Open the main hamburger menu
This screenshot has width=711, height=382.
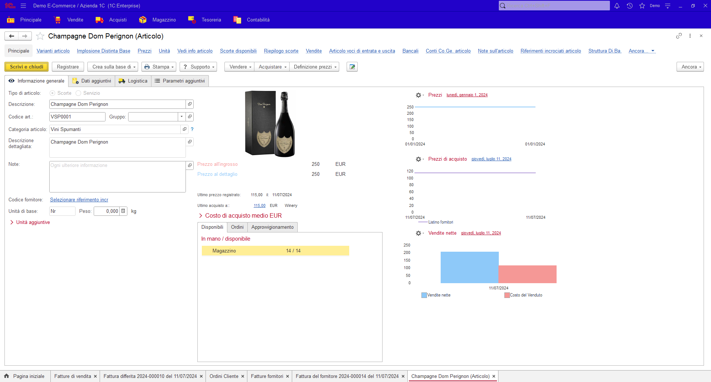(x=23, y=6)
